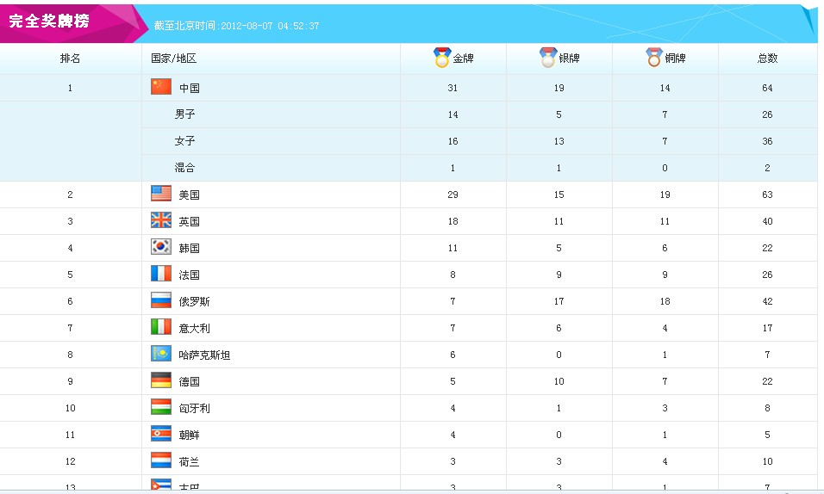The height and width of the screenshot is (494, 824).
Task: Click the 匈牙利 country name
Action: click(x=195, y=409)
